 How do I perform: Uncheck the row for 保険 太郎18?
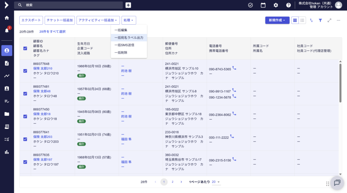[25, 116]
